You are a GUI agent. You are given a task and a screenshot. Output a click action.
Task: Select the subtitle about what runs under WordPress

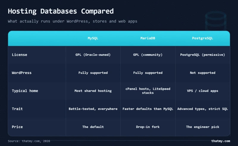pos(73,21)
